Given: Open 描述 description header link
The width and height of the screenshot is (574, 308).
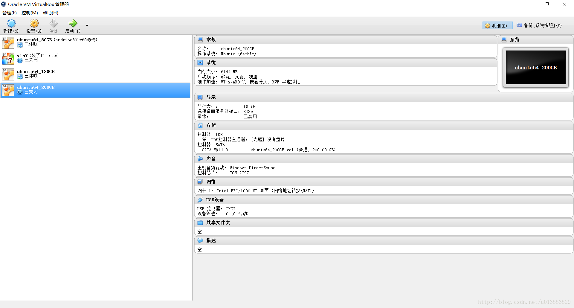Looking at the screenshot, I should click(x=211, y=241).
